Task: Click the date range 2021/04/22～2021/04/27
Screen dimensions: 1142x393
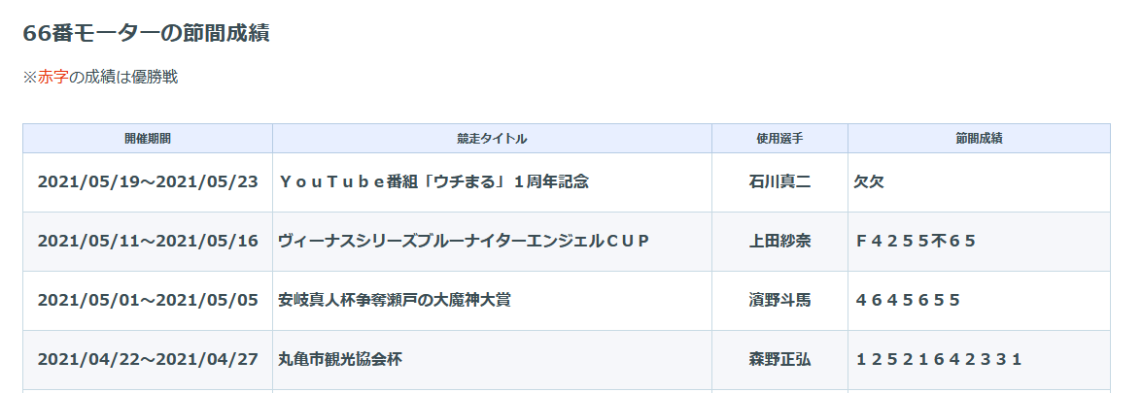Action: [x=148, y=359]
